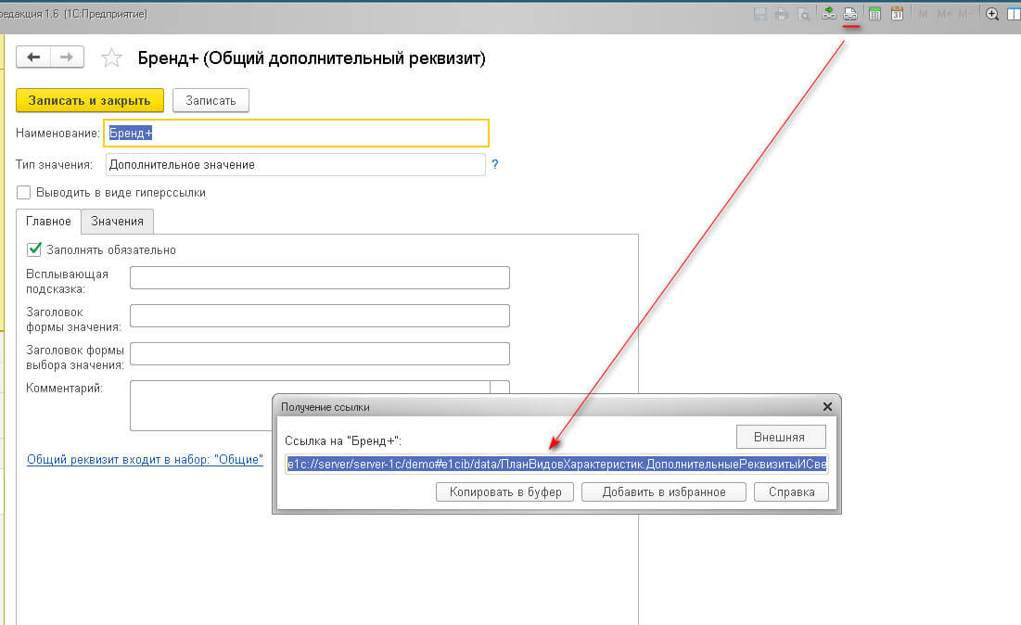The image size is (1021, 625).
Task: Uncheck 'Заполнять обязательно' checkbox
Action: [35, 249]
